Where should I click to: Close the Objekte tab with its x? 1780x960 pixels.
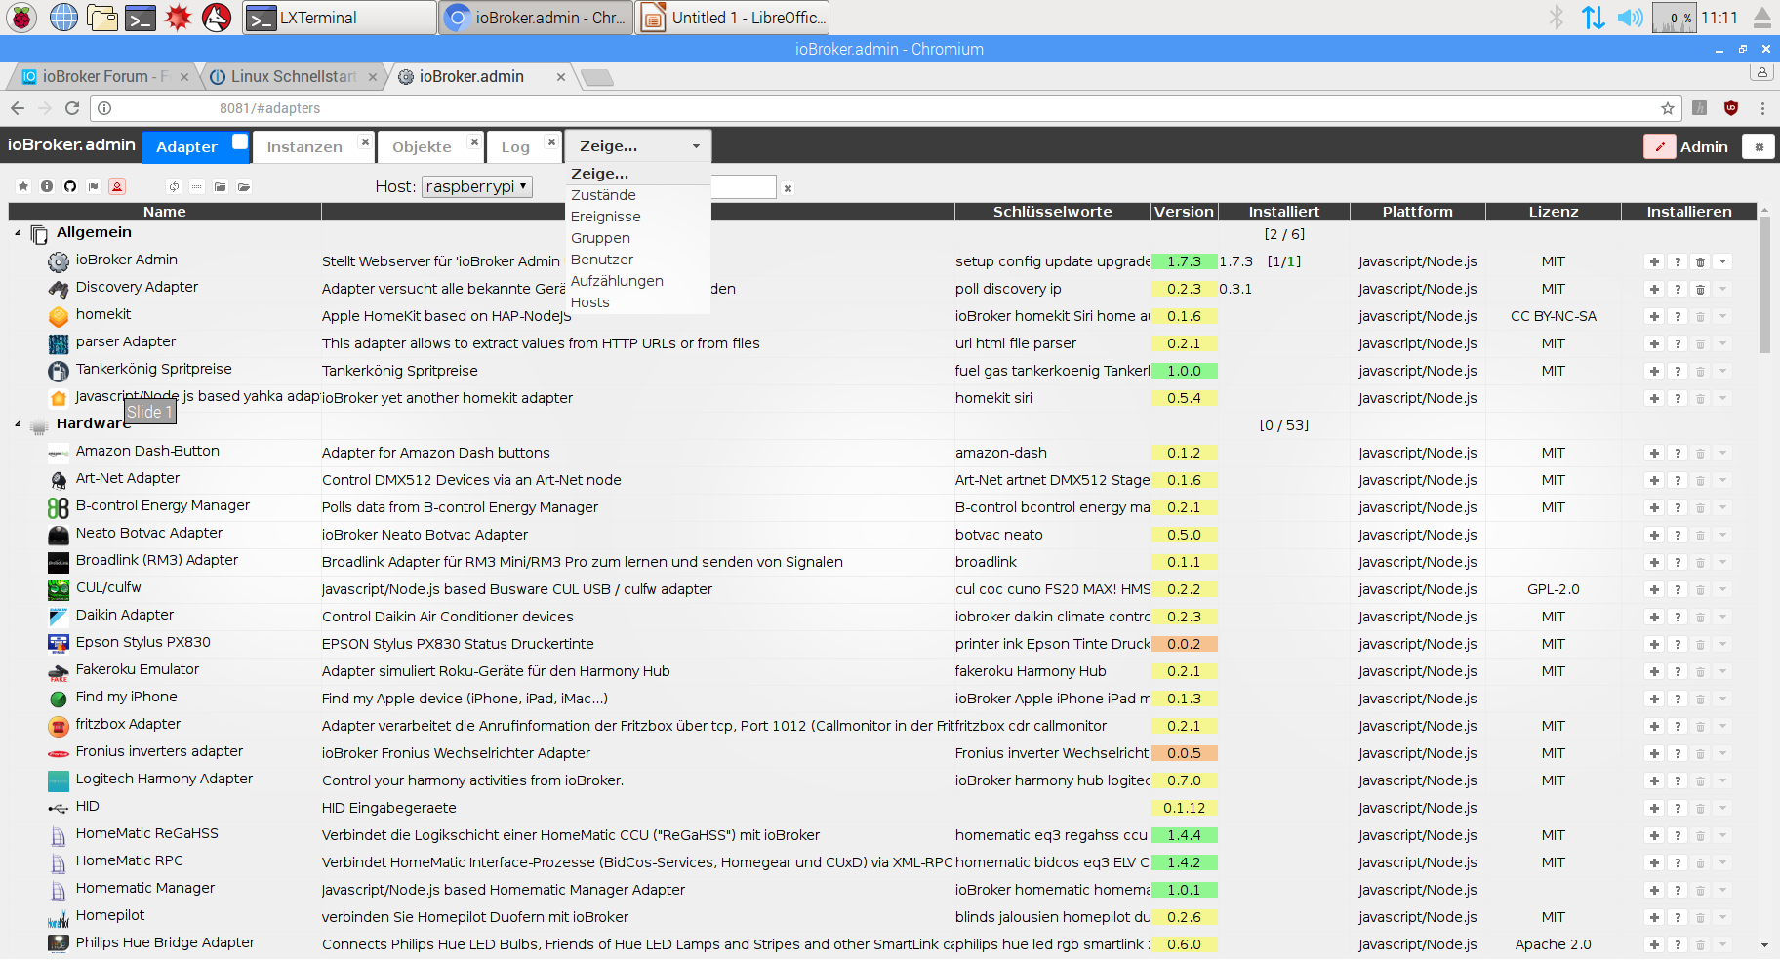click(x=474, y=141)
